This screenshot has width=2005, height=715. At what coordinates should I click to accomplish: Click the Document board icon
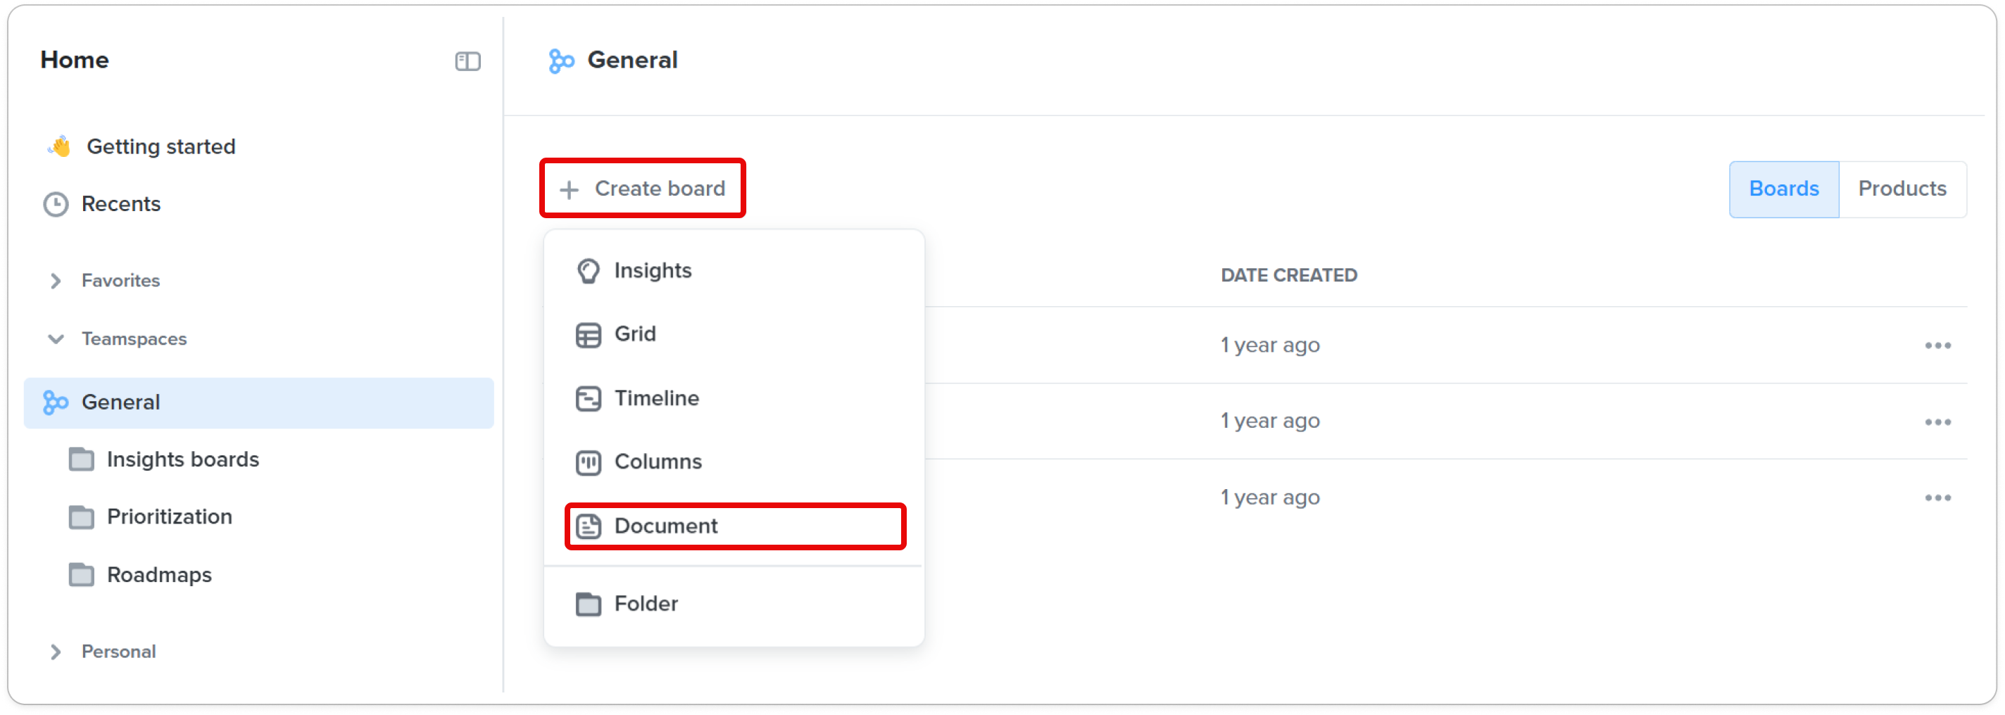coord(589,526)
